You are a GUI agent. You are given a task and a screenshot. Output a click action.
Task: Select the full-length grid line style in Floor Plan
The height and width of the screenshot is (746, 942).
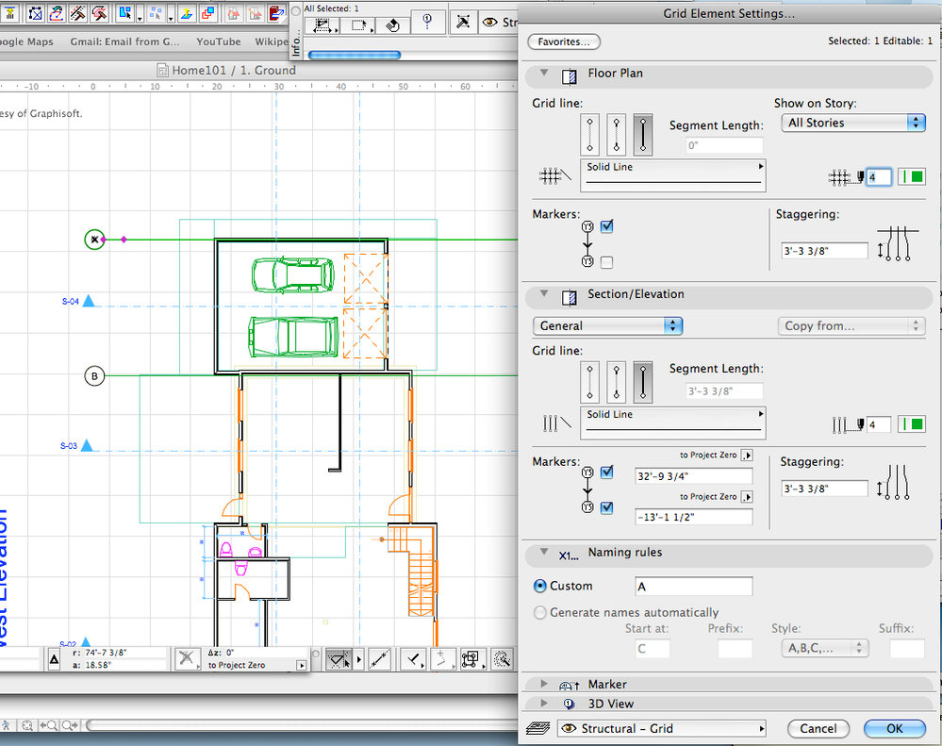644,135
